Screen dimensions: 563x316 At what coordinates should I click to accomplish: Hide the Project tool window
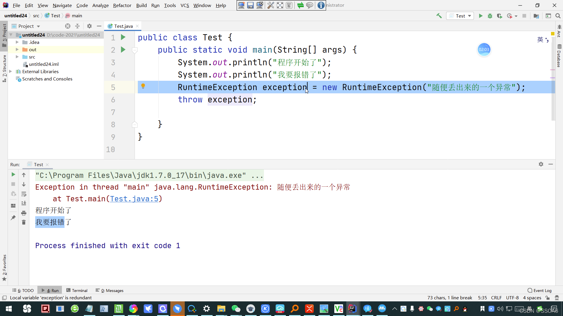tap(99, 26)
